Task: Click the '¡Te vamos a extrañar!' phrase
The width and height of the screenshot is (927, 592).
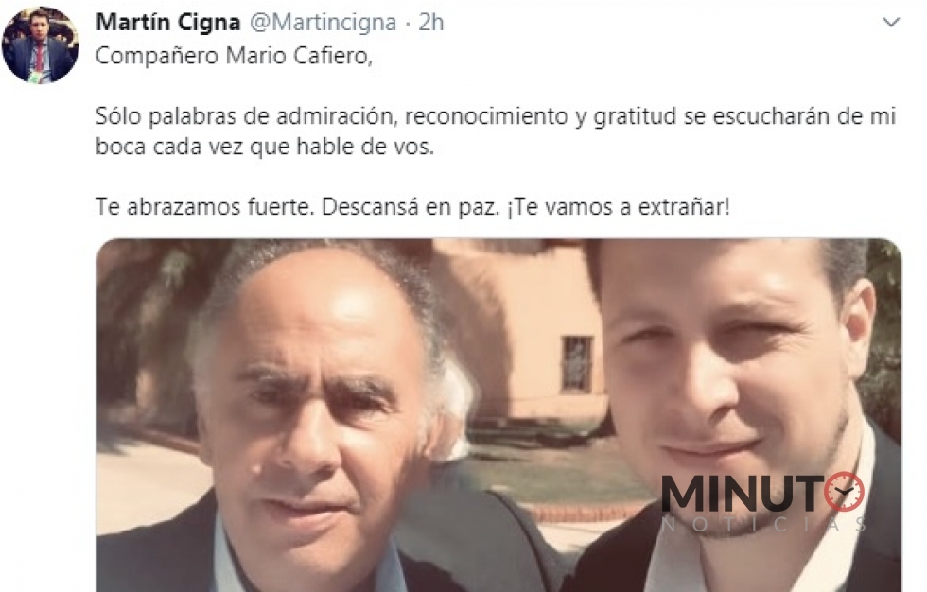Action: click(x=619, y=207)
